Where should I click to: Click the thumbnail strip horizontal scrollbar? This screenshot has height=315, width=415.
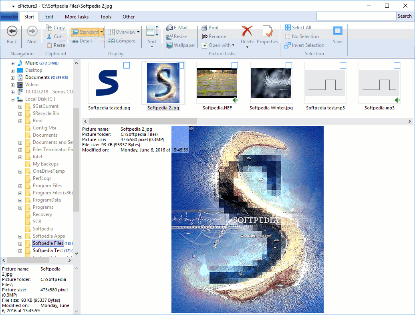(143, 121)
